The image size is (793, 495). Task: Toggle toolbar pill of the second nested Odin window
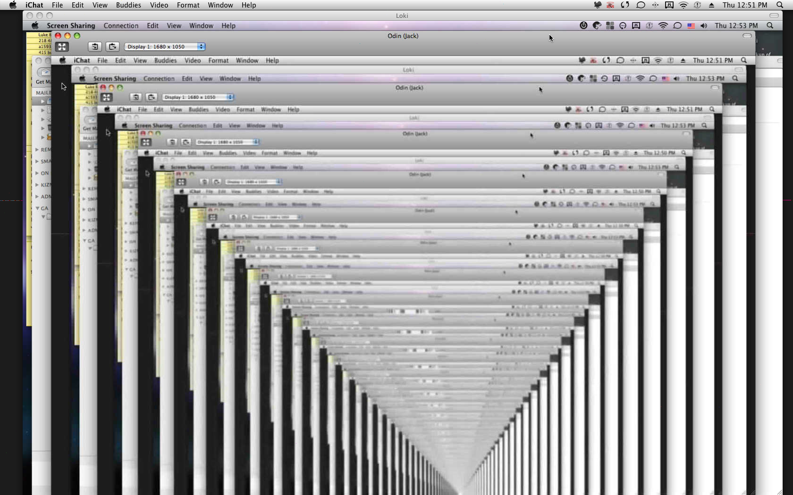pos(715,88)
